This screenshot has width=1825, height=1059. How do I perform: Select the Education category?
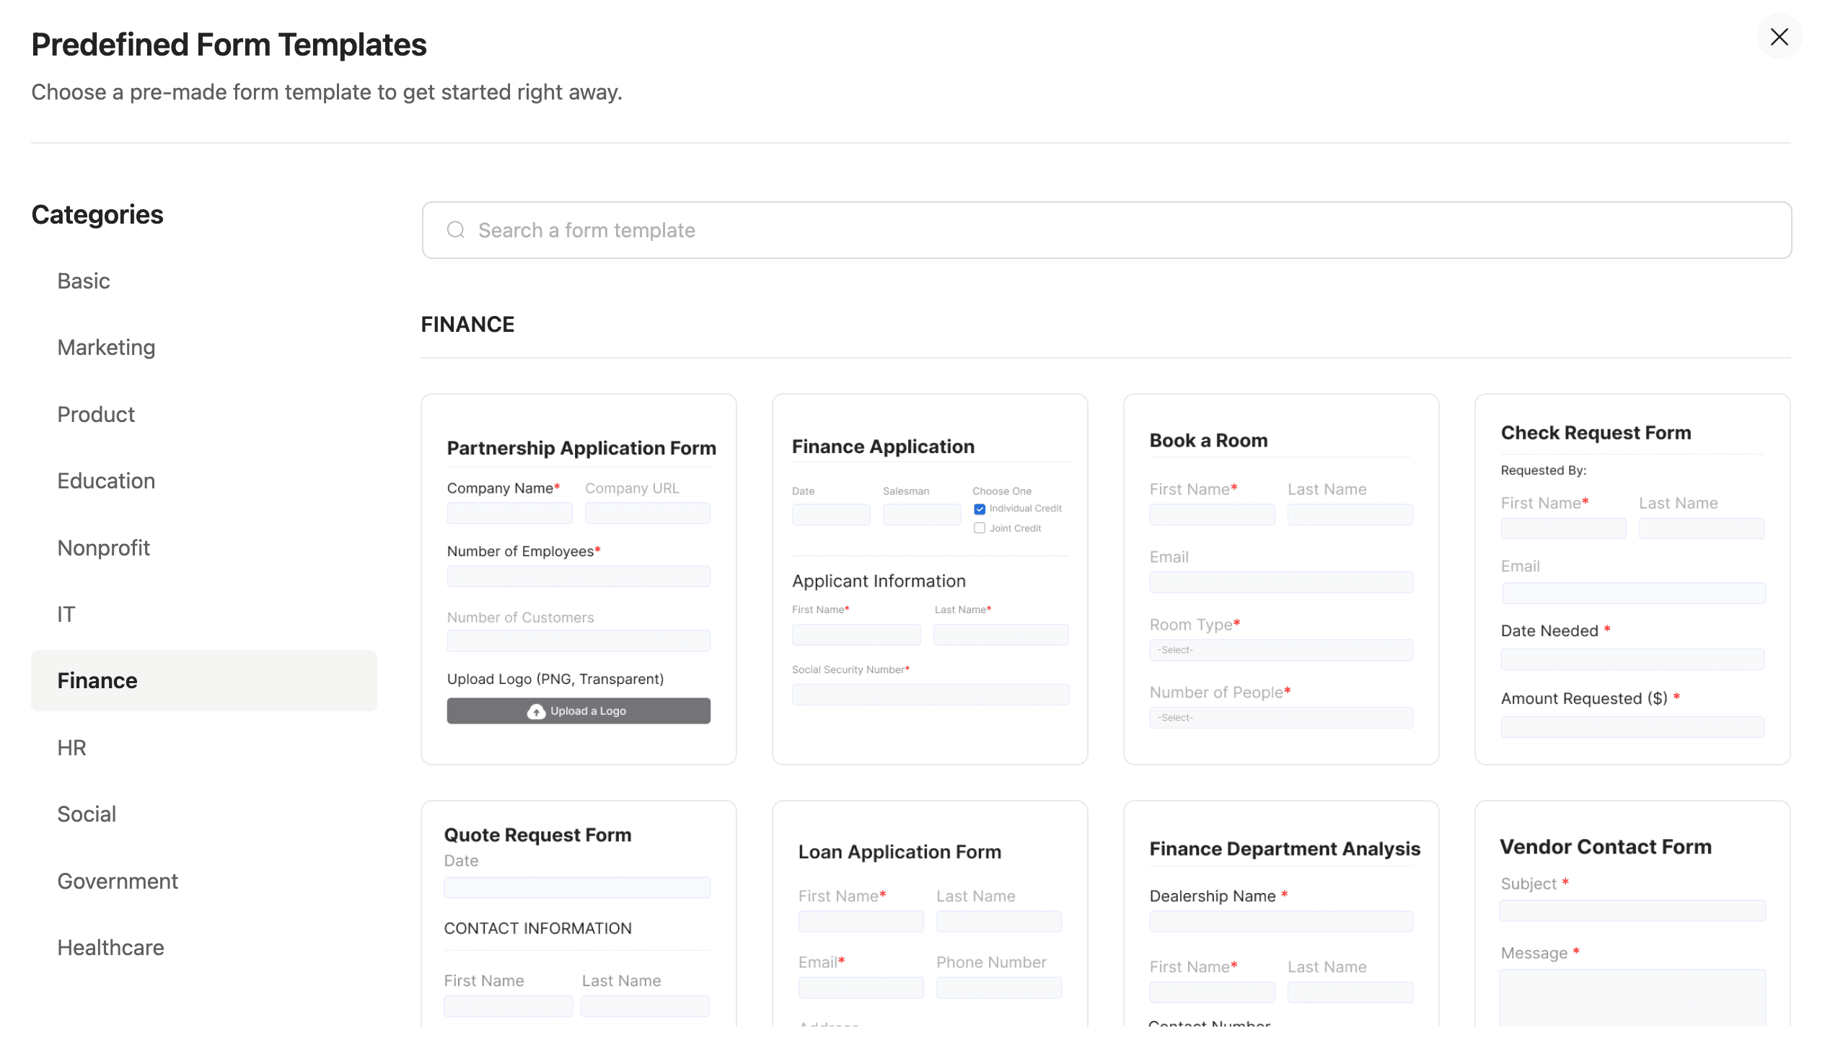[x=106, y=480]
